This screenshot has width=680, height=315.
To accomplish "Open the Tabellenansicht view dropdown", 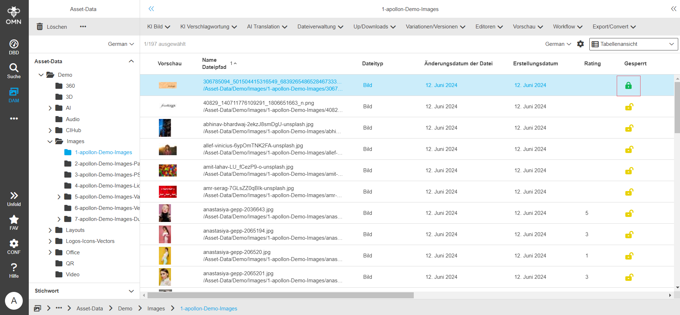I will point(633,44).
